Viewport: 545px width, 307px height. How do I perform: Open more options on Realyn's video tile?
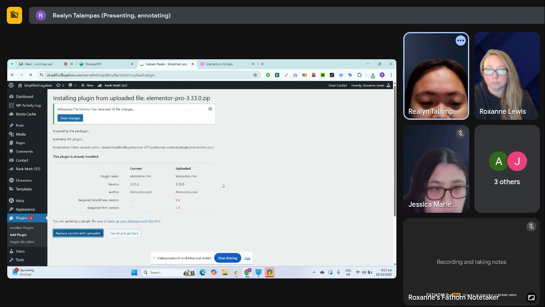[460, 41]
